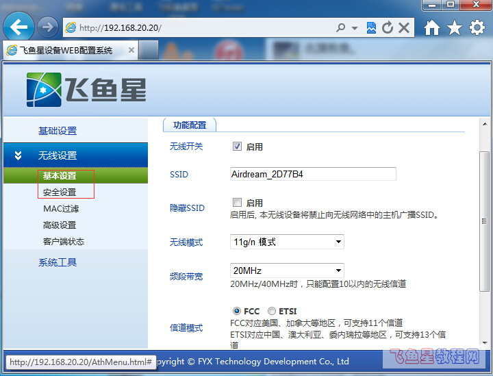Open the address bar dropdown arrow
493x376 pixels.
tap(355, 28)
